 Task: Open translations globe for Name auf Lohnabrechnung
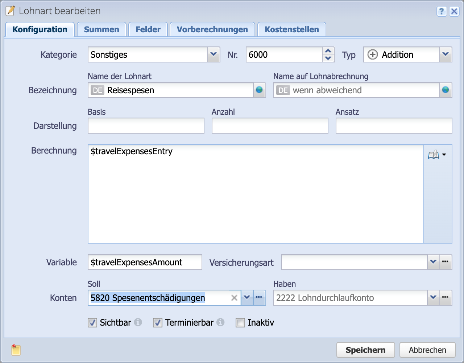pyautogui.click(x=446, y=90)
